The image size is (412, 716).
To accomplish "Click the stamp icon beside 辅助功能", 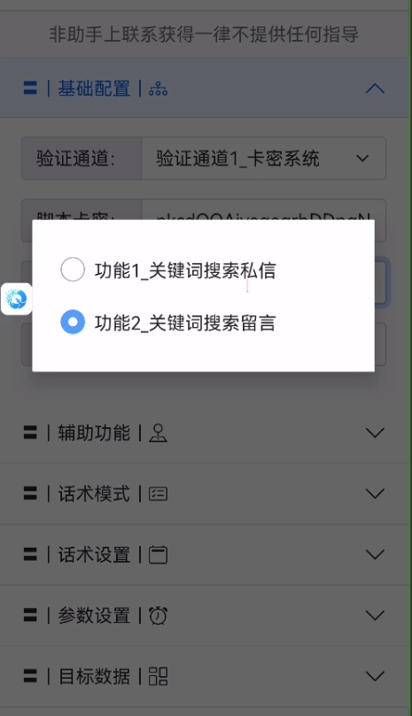I will (x=158, y=433).
